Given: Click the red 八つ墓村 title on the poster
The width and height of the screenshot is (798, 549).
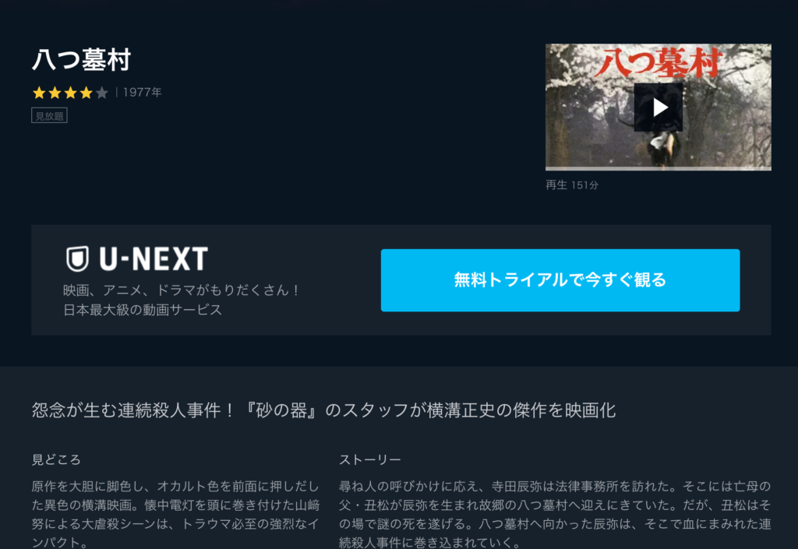Looking at the screenshot, I should click(x=659, y=63).
